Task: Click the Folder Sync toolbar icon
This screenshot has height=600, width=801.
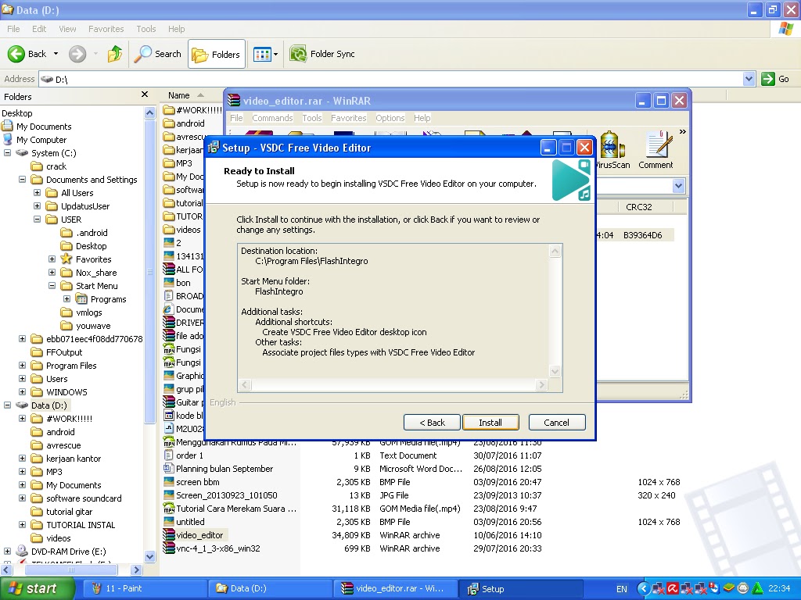Action: coord(298,54)
